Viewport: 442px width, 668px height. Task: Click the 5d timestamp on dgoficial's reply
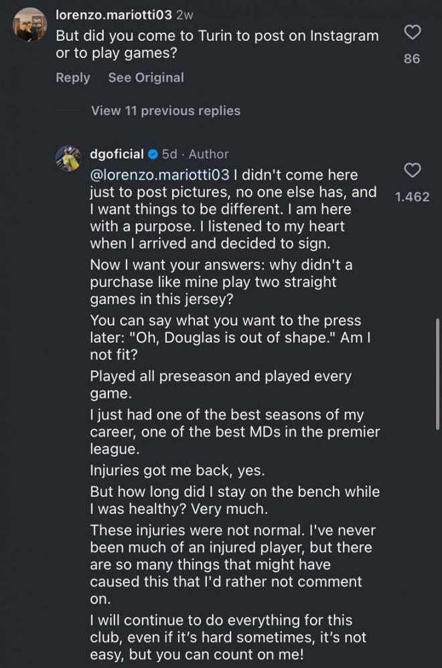170,154
